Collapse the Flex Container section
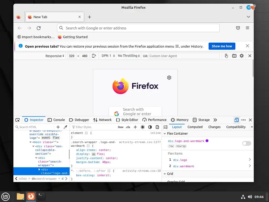 tap(165, 134)
